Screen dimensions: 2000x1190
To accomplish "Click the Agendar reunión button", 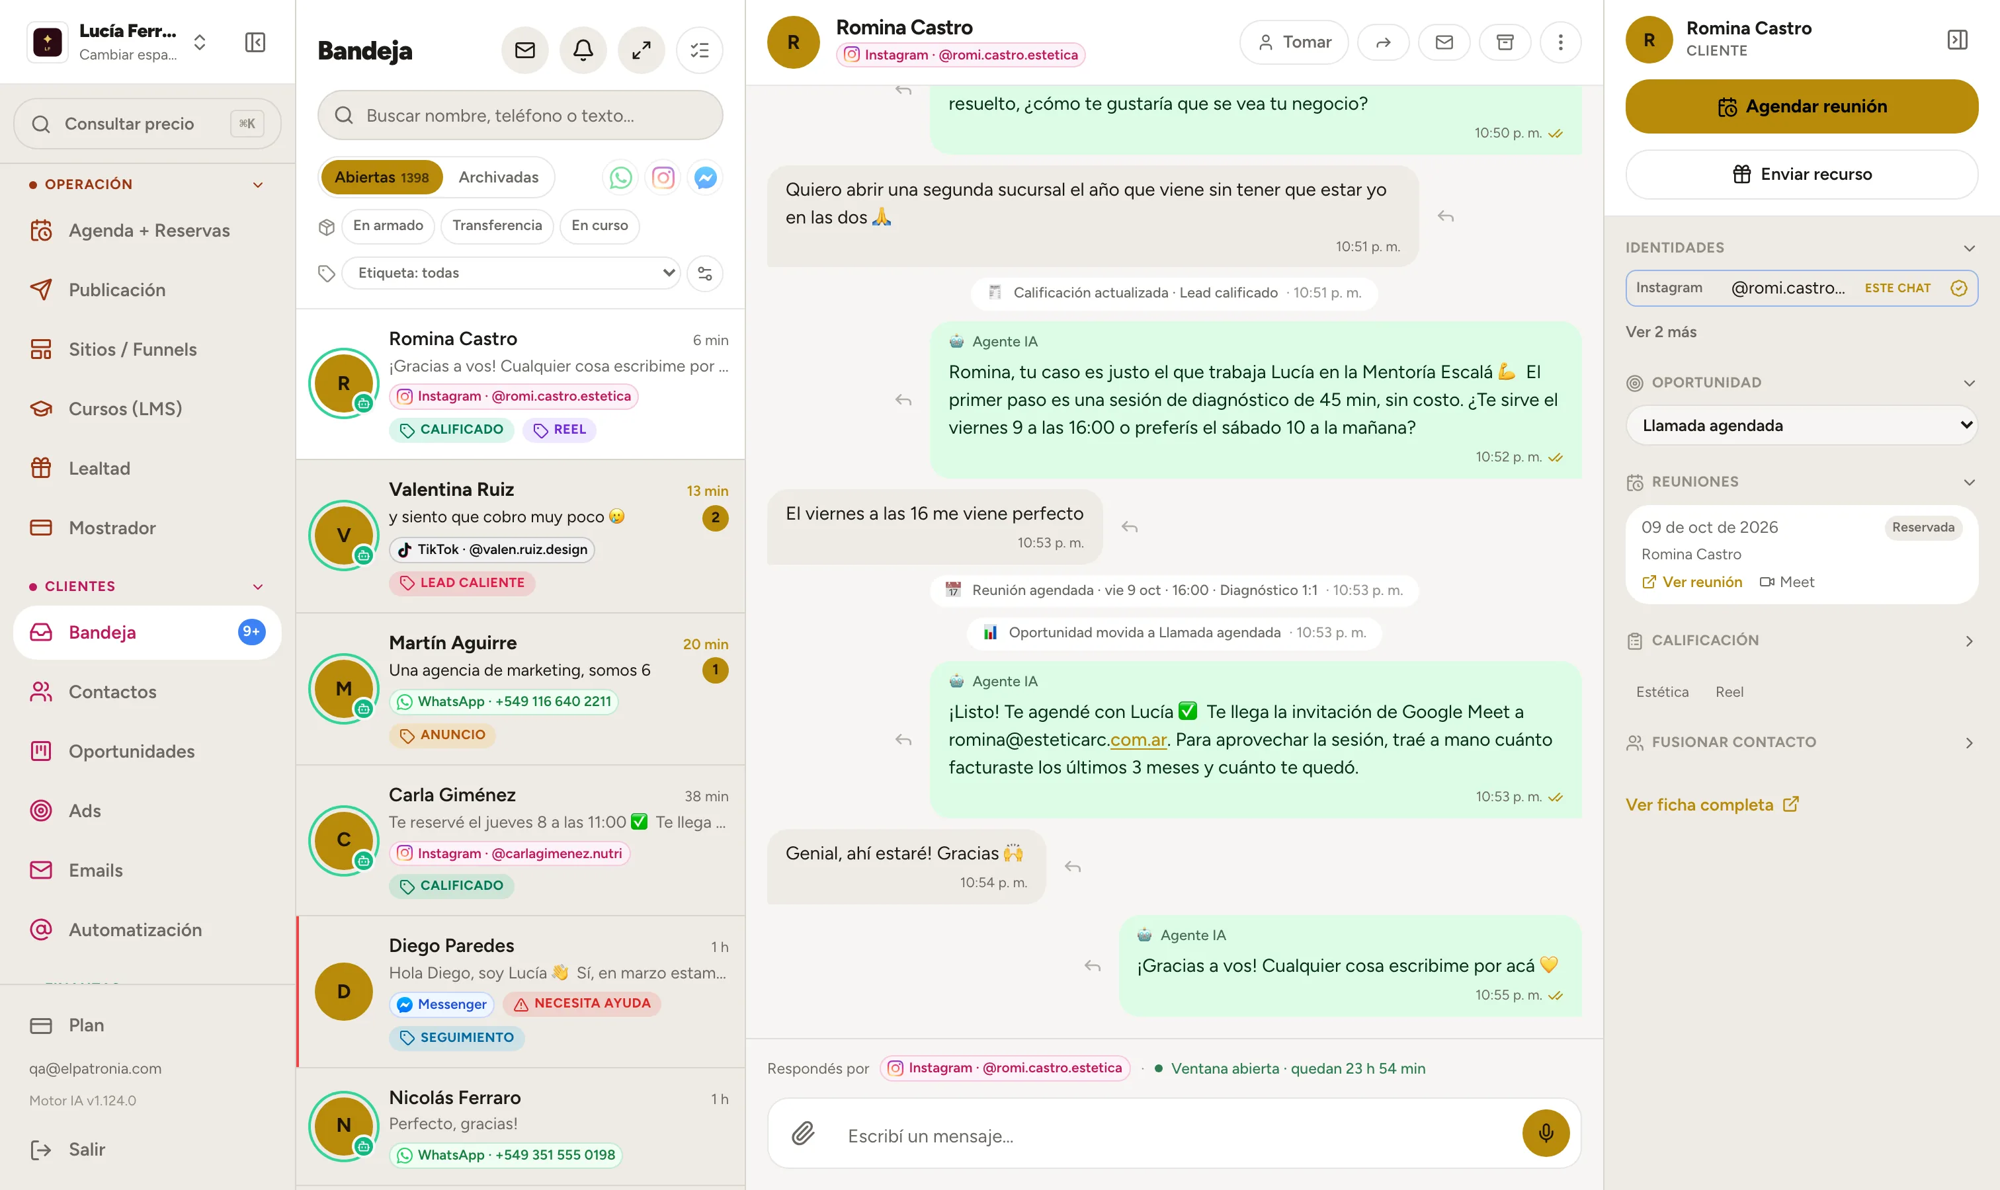I will tap(1802, 106).
